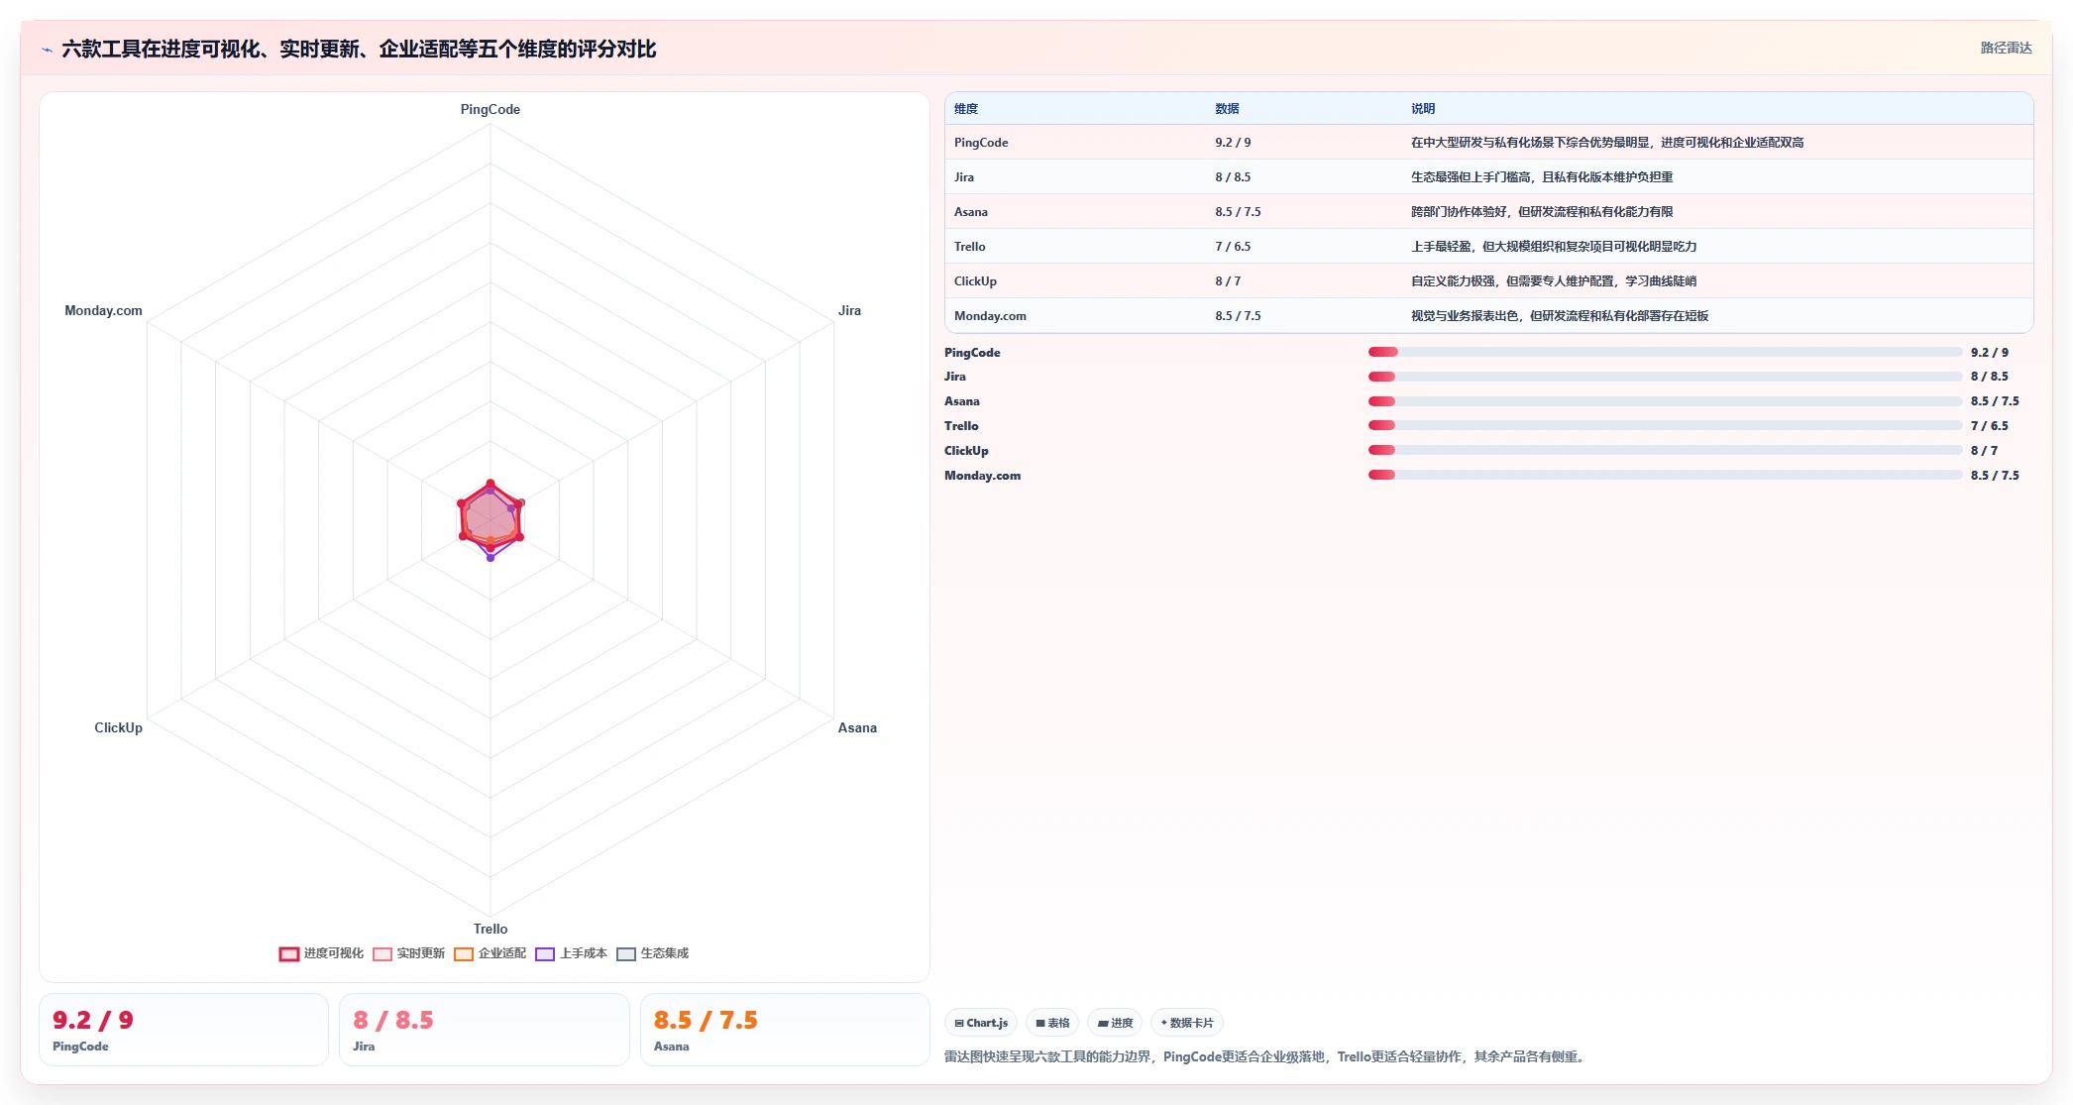This screenshot has width=2073, height=1105.
Task: Click the PingCode label in the progress list
Action: (x=972, y=353)
